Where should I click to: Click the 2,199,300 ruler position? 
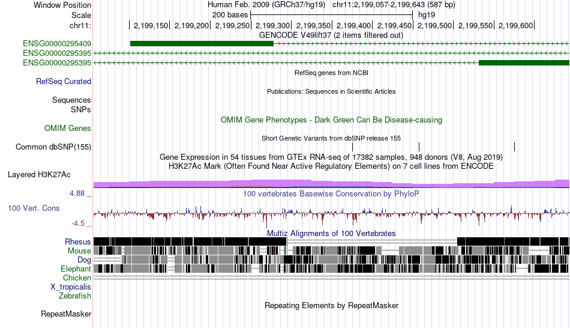[x=272, y=26]
